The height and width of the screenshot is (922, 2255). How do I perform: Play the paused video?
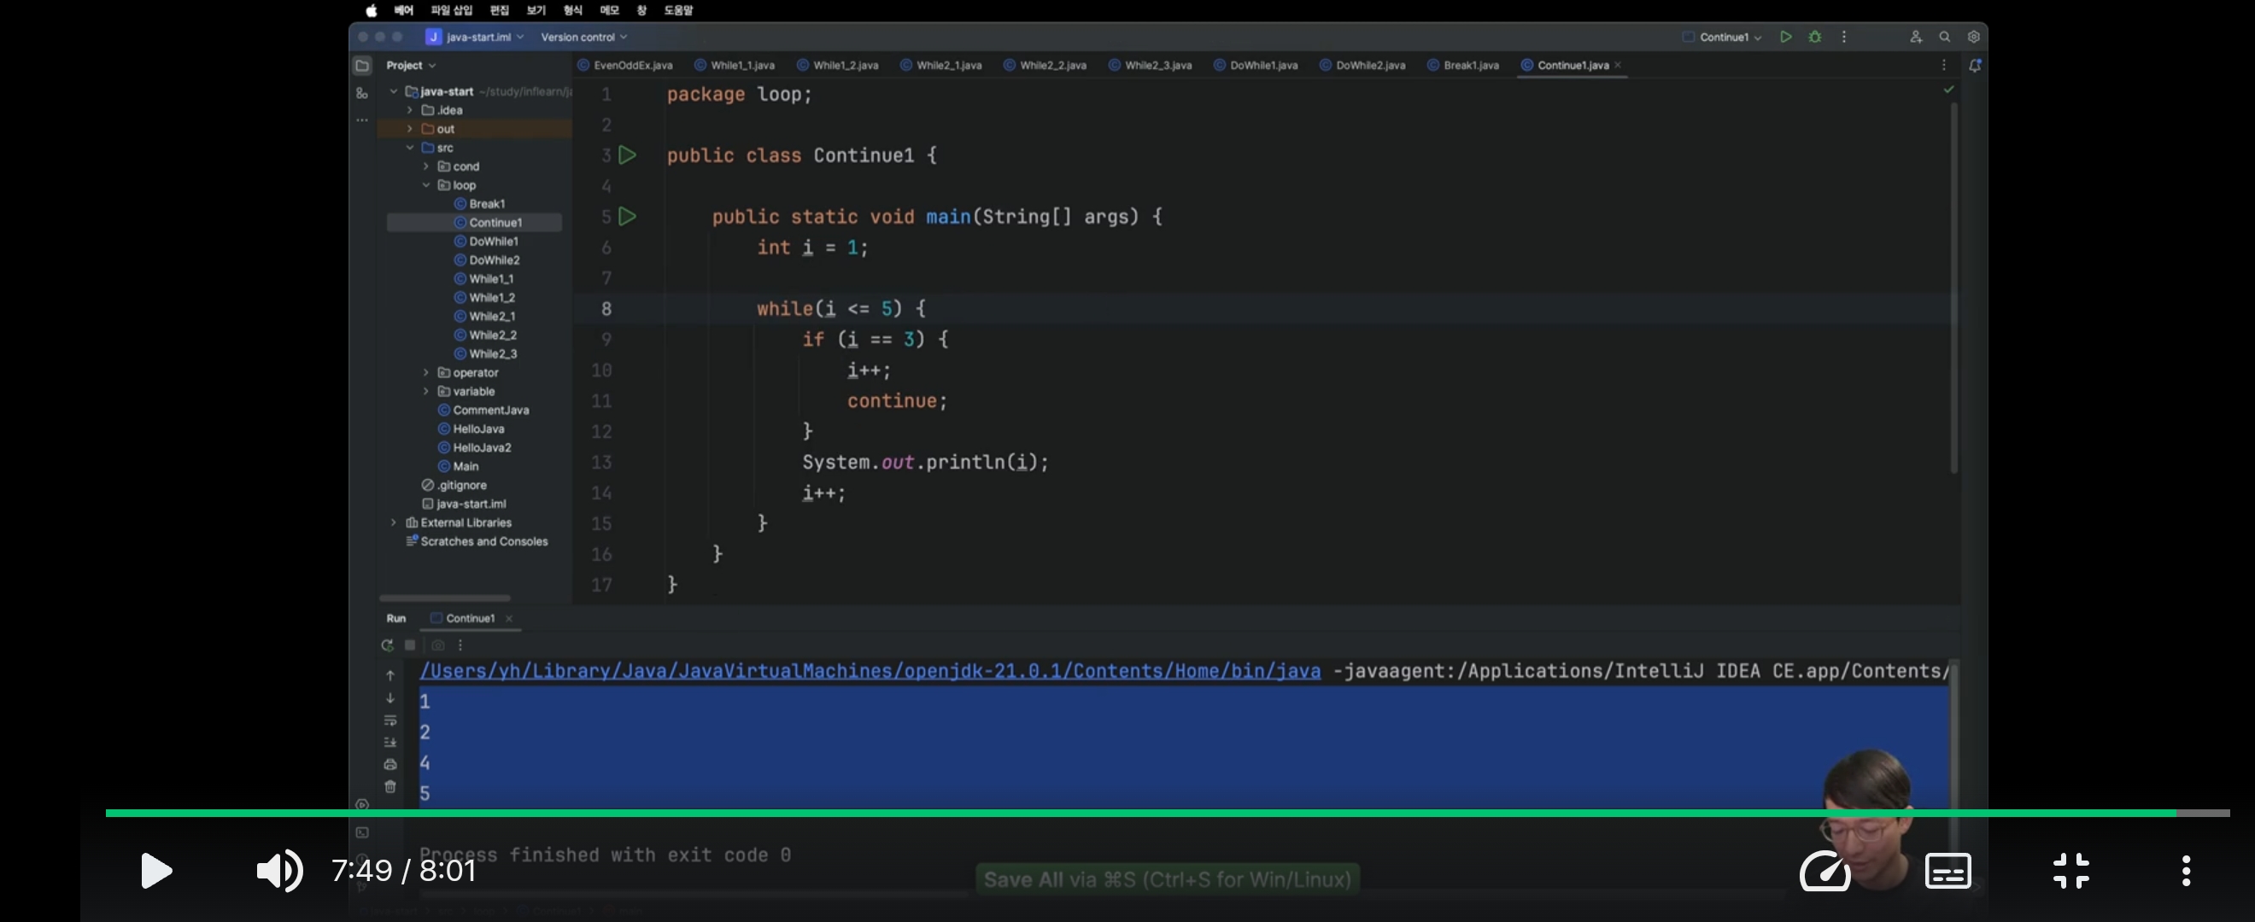(x=156, y=871)
